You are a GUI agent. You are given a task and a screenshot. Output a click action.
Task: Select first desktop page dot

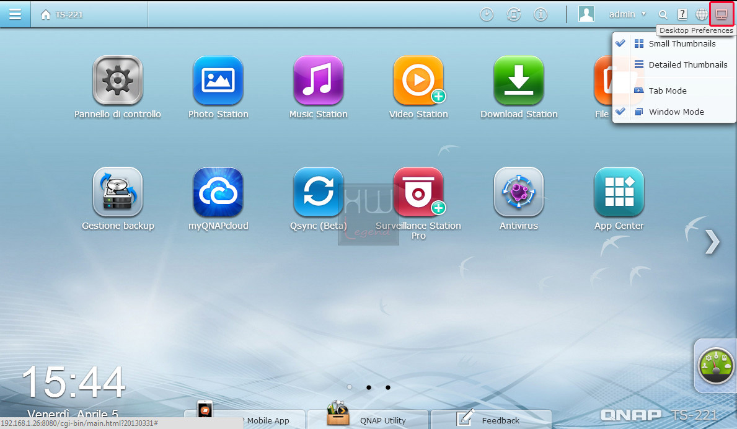point(349,387)
